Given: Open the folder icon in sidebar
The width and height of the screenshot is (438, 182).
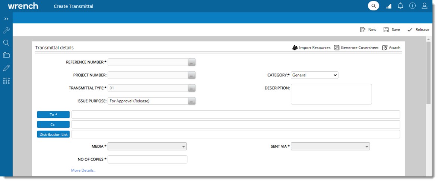Looking at the screenshot, I should pyautogui.click(x=6, y=55).
